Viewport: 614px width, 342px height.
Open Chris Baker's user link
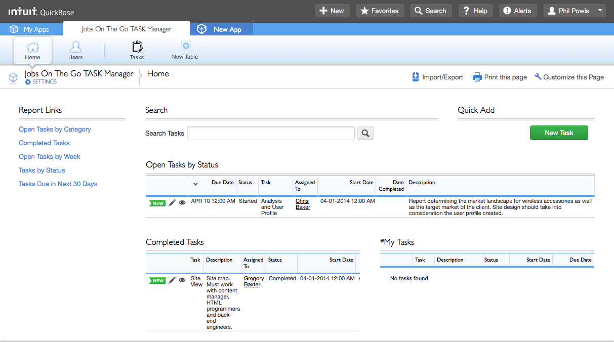[x=303, y=204]
